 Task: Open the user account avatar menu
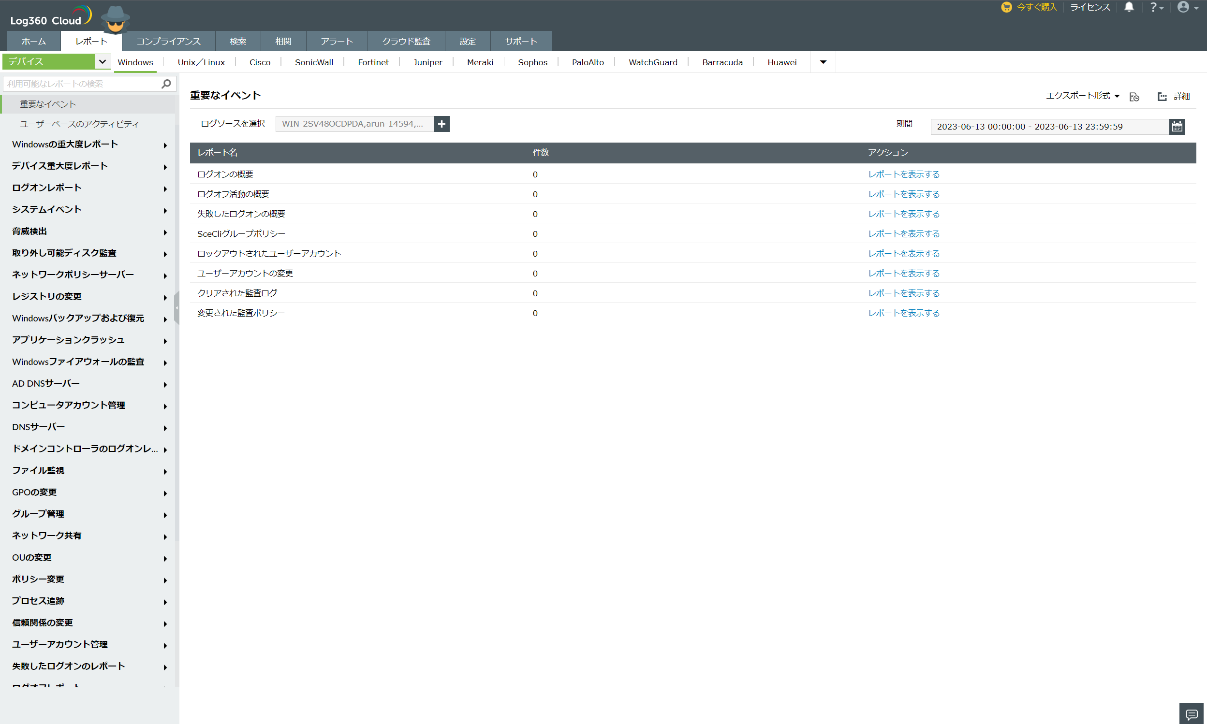[1187, 7]
